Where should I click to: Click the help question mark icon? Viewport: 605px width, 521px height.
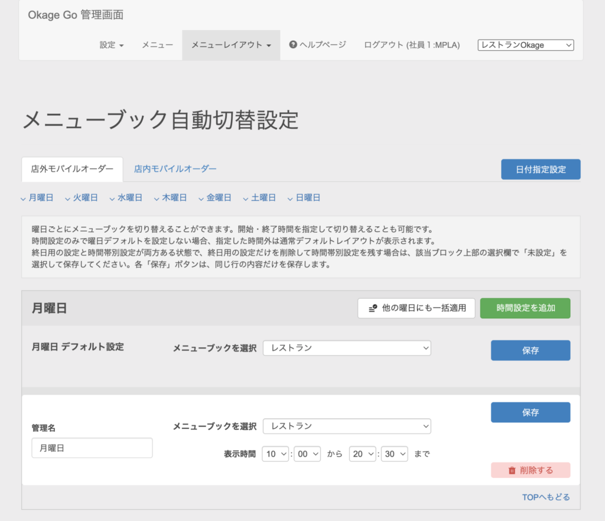(x=293, y=45)
